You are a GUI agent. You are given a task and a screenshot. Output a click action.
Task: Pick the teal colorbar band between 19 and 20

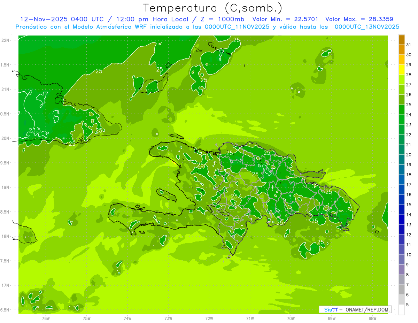point(402,160)
